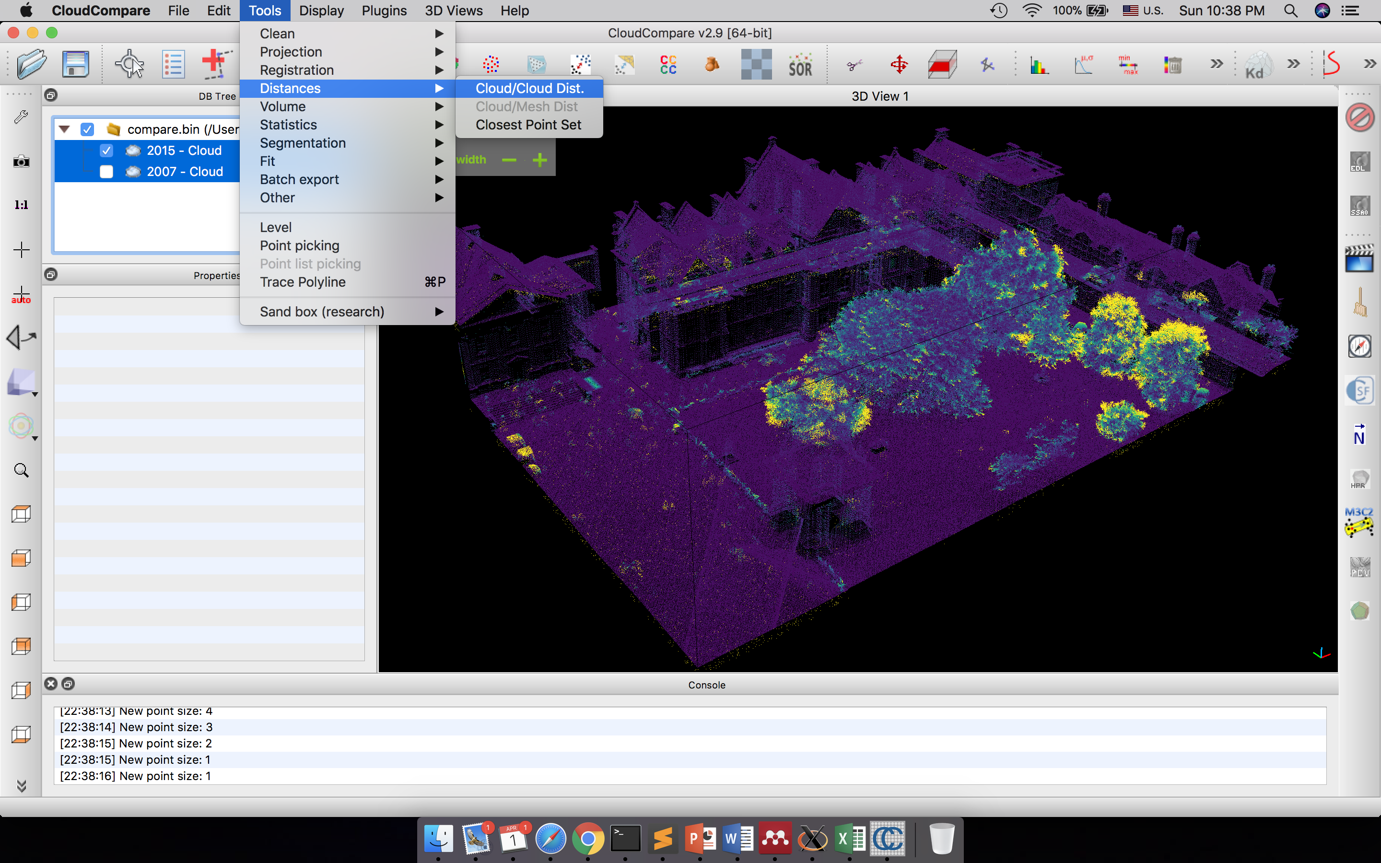Uncheck the 2015 - Cloud visibility checkbox
This screenshot has height=863, width=1381.
pyautogui.click(x=106, y=151)
